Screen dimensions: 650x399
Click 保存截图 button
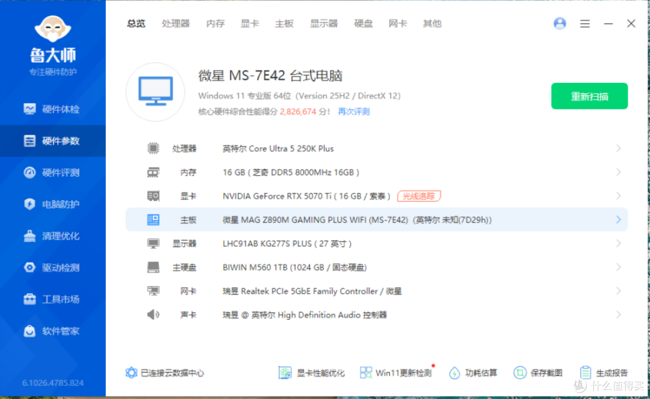538,373
